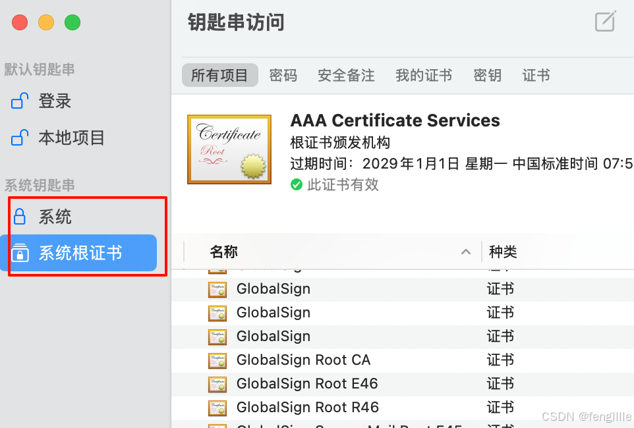Click the 证书 type cell for GlobalSign Root CA
Screen dimensions: 634x428
[x=500, y=360]
